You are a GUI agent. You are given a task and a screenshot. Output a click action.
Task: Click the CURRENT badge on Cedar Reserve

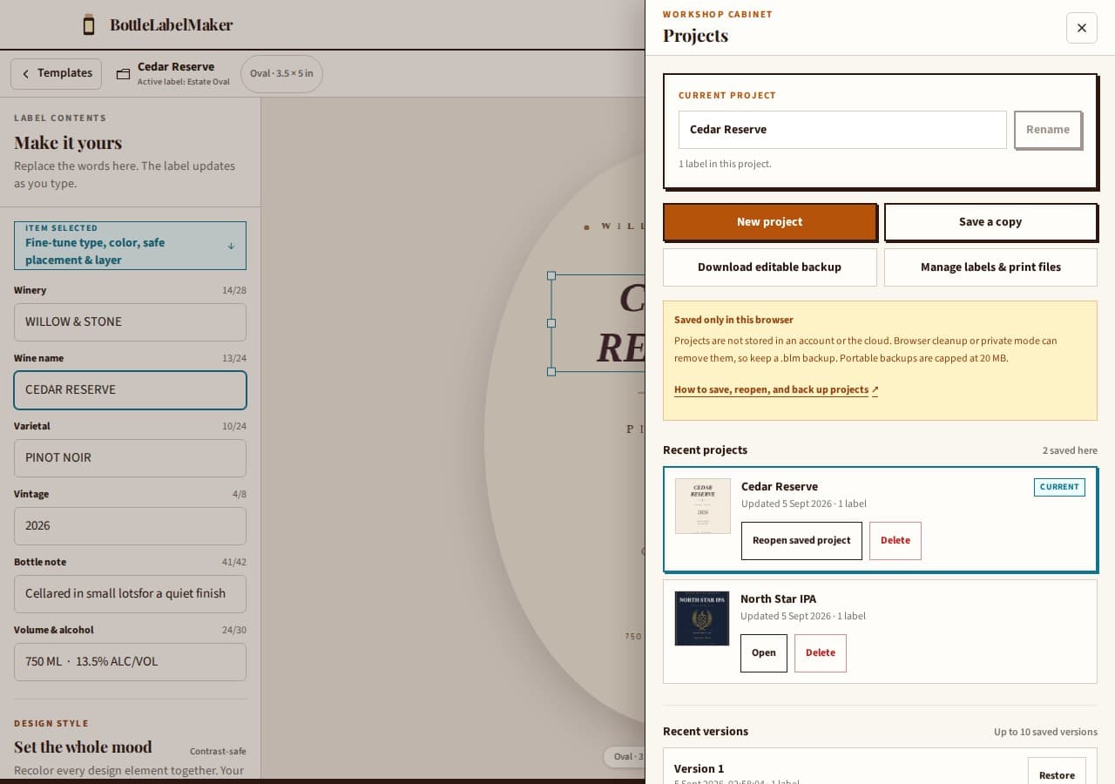(1059, 487)
